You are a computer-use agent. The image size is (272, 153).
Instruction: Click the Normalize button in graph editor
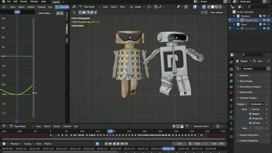[x=62, y=7]
